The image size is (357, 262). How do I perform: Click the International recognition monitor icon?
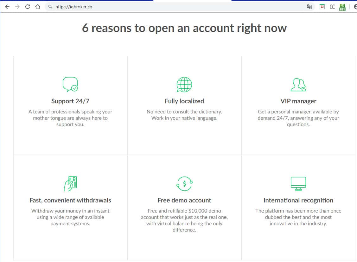coord(298,183)
